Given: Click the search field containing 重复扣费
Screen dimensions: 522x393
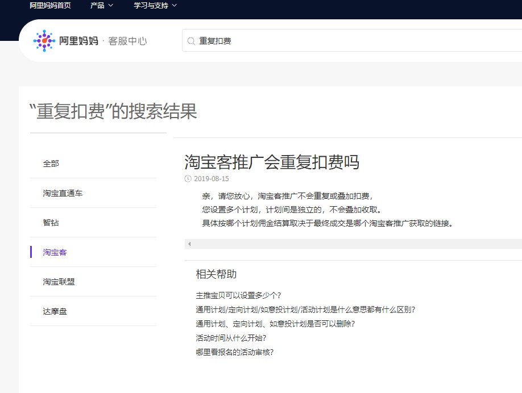Looking at the screenshot, I should click(341, 41).
